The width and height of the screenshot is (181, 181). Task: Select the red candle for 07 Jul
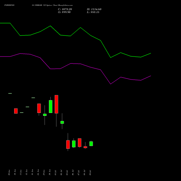[x=80, y=143]
